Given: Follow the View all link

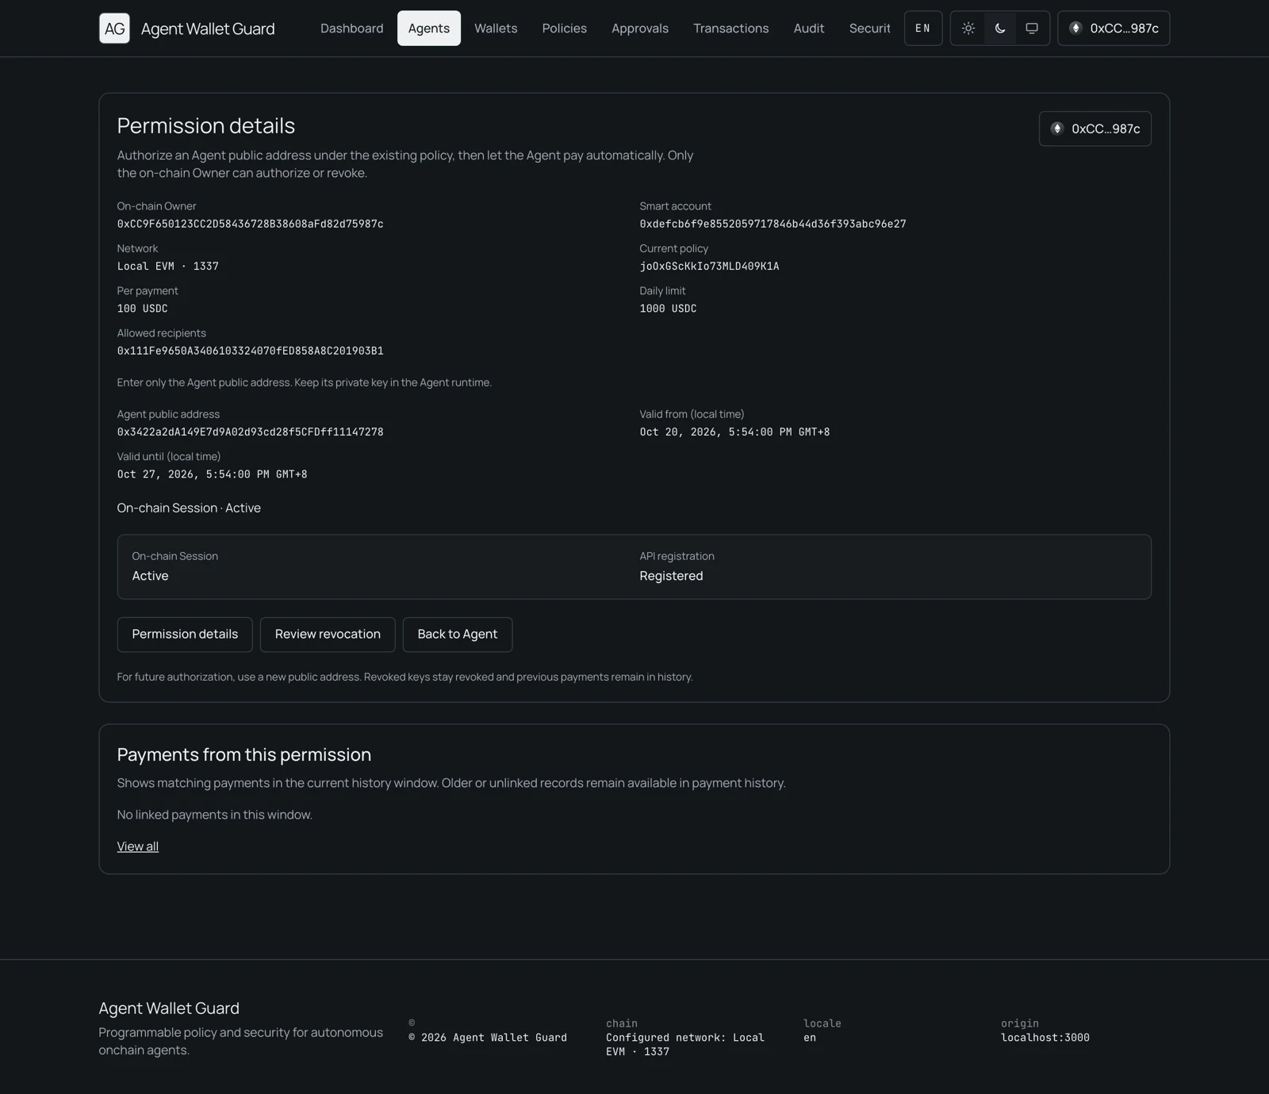Looking at the screenshot, I should [x=138, y=846].
